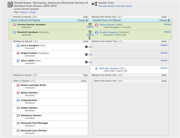Select the name Alan L Rufer
The image size is (180, 138).
pos(28,61)
